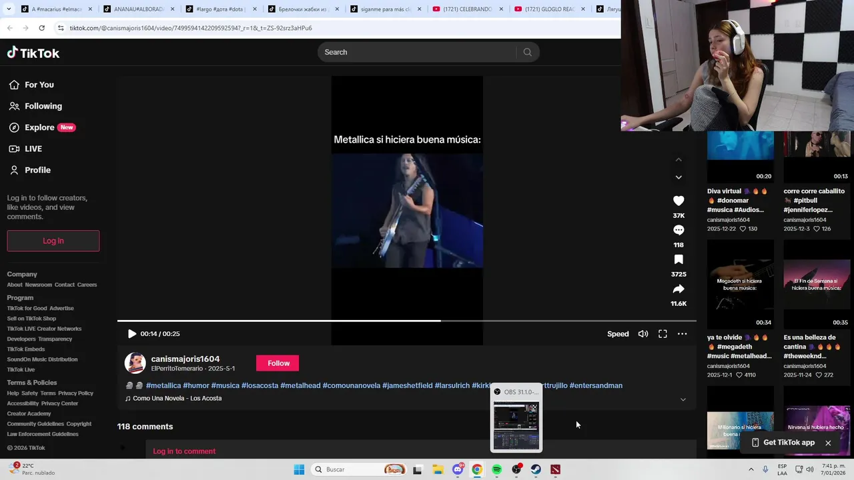Screen dimensions: 854x480
Task: Open Megadeth si hiciera buena música thumbnail
Action: (x=741, y=284)
